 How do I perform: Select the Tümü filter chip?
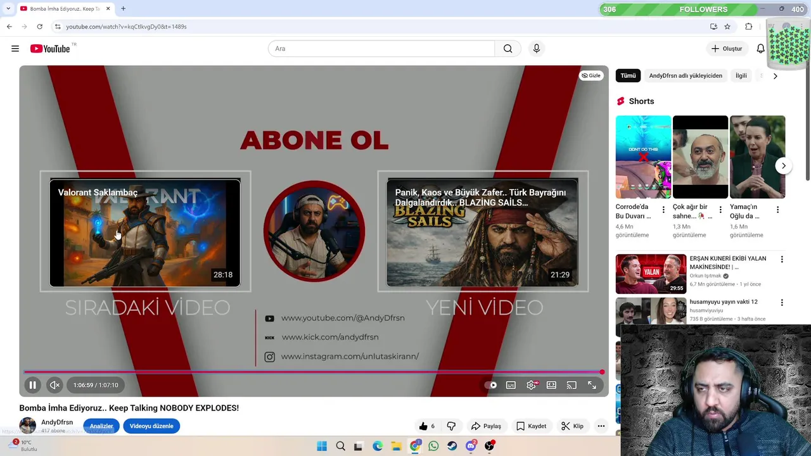(x=628, y=75)
